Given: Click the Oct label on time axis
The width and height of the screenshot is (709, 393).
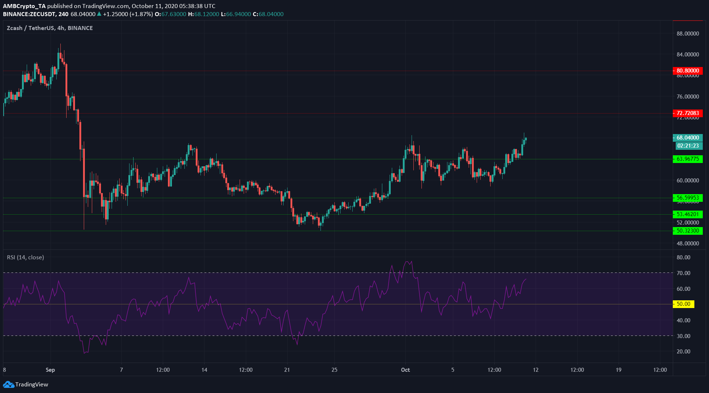Looking at the screenshot, I should pos(405,370).
